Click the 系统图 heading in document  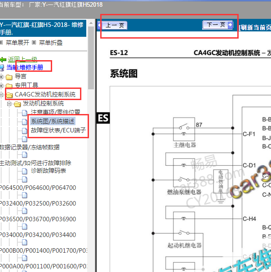coord(124,74)
